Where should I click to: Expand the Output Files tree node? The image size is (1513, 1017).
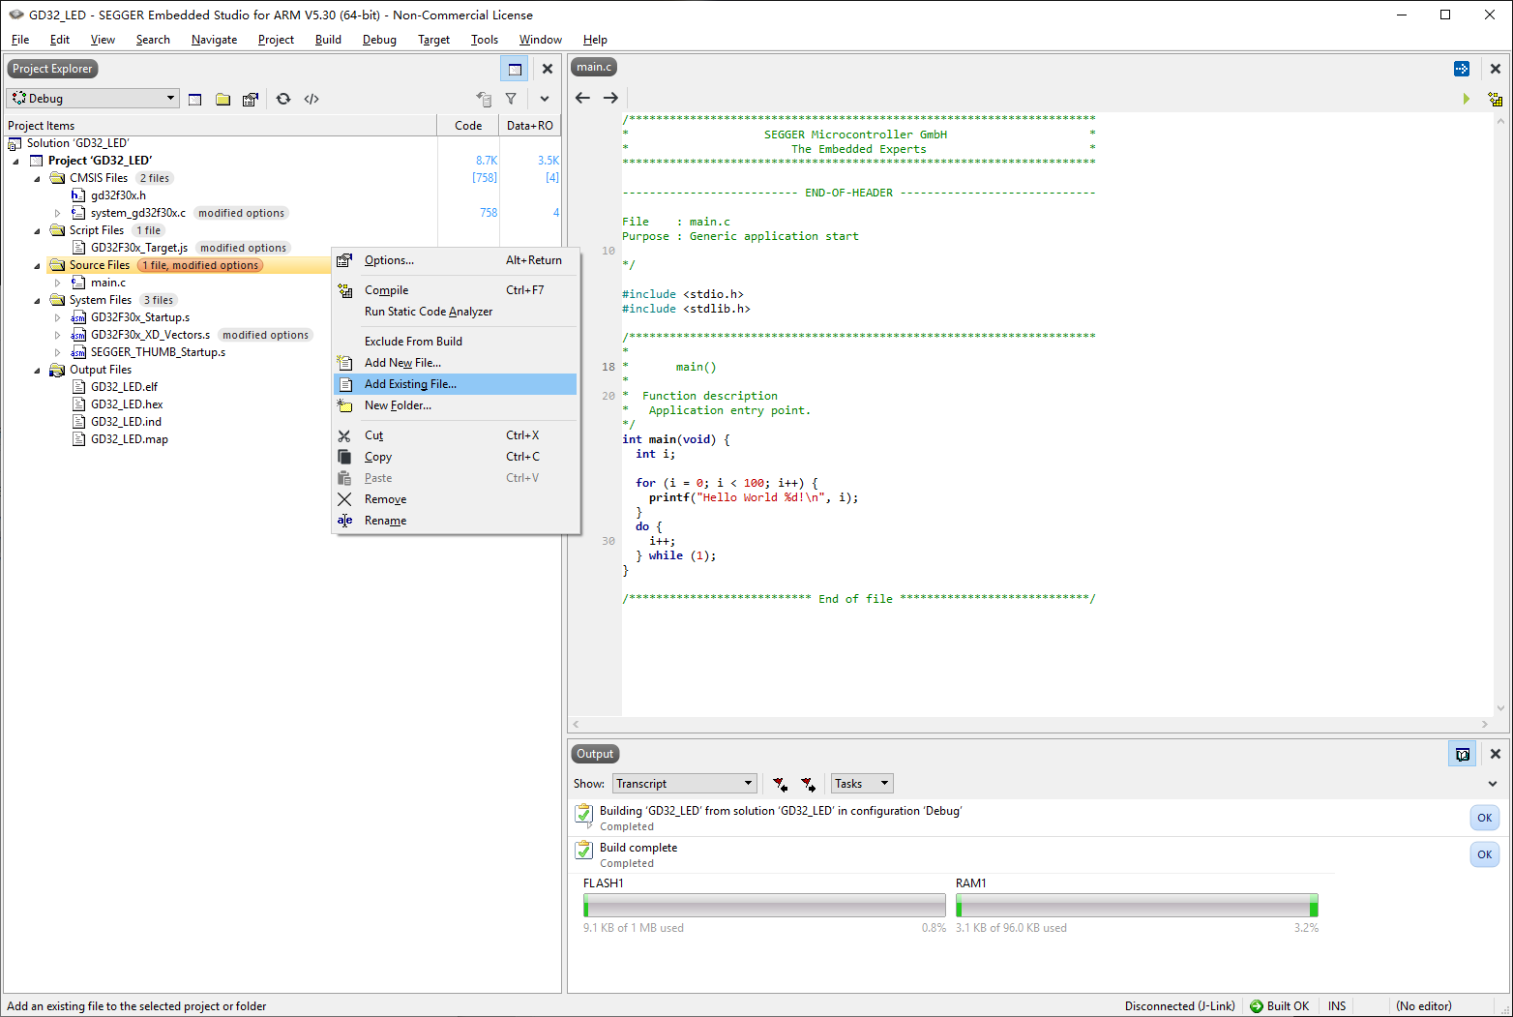(x=39, y=370)
